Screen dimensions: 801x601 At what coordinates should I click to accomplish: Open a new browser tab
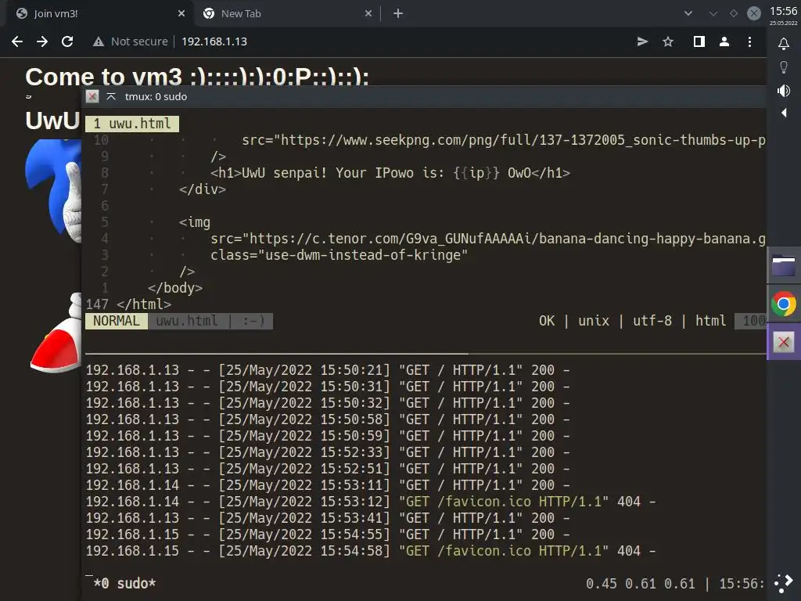[x=398, y=13]
